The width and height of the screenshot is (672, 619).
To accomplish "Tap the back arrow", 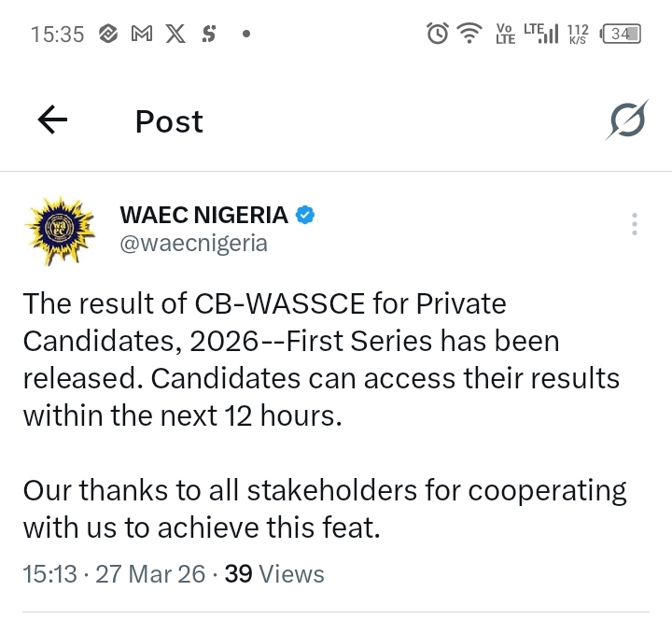I will (53, 120).
